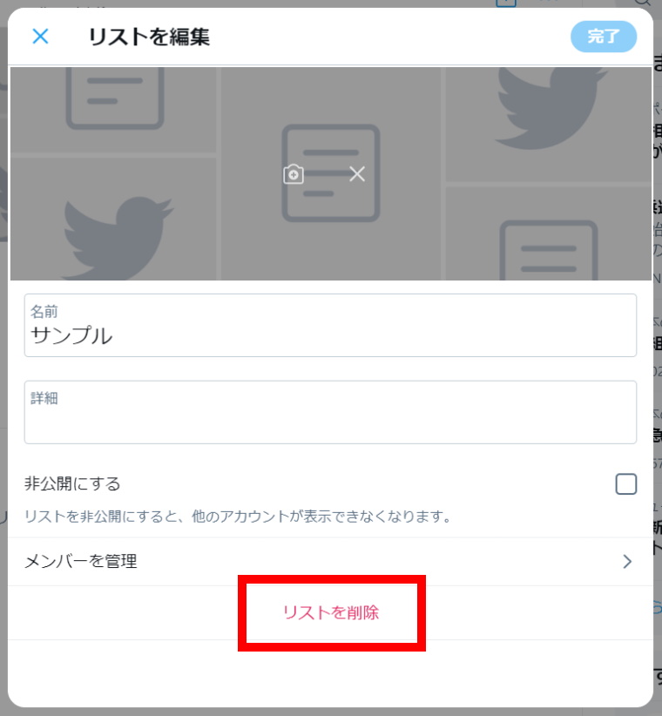Click the chevron arrow beside メンバーを管理
662x716 pixels.
click(627, 561)
